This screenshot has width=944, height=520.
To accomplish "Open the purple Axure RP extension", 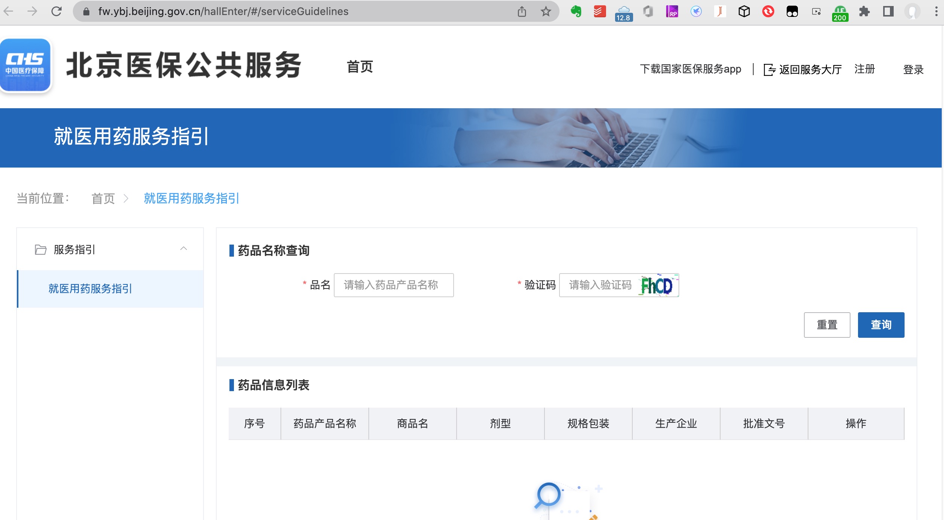I will click(x=672, y=11).
